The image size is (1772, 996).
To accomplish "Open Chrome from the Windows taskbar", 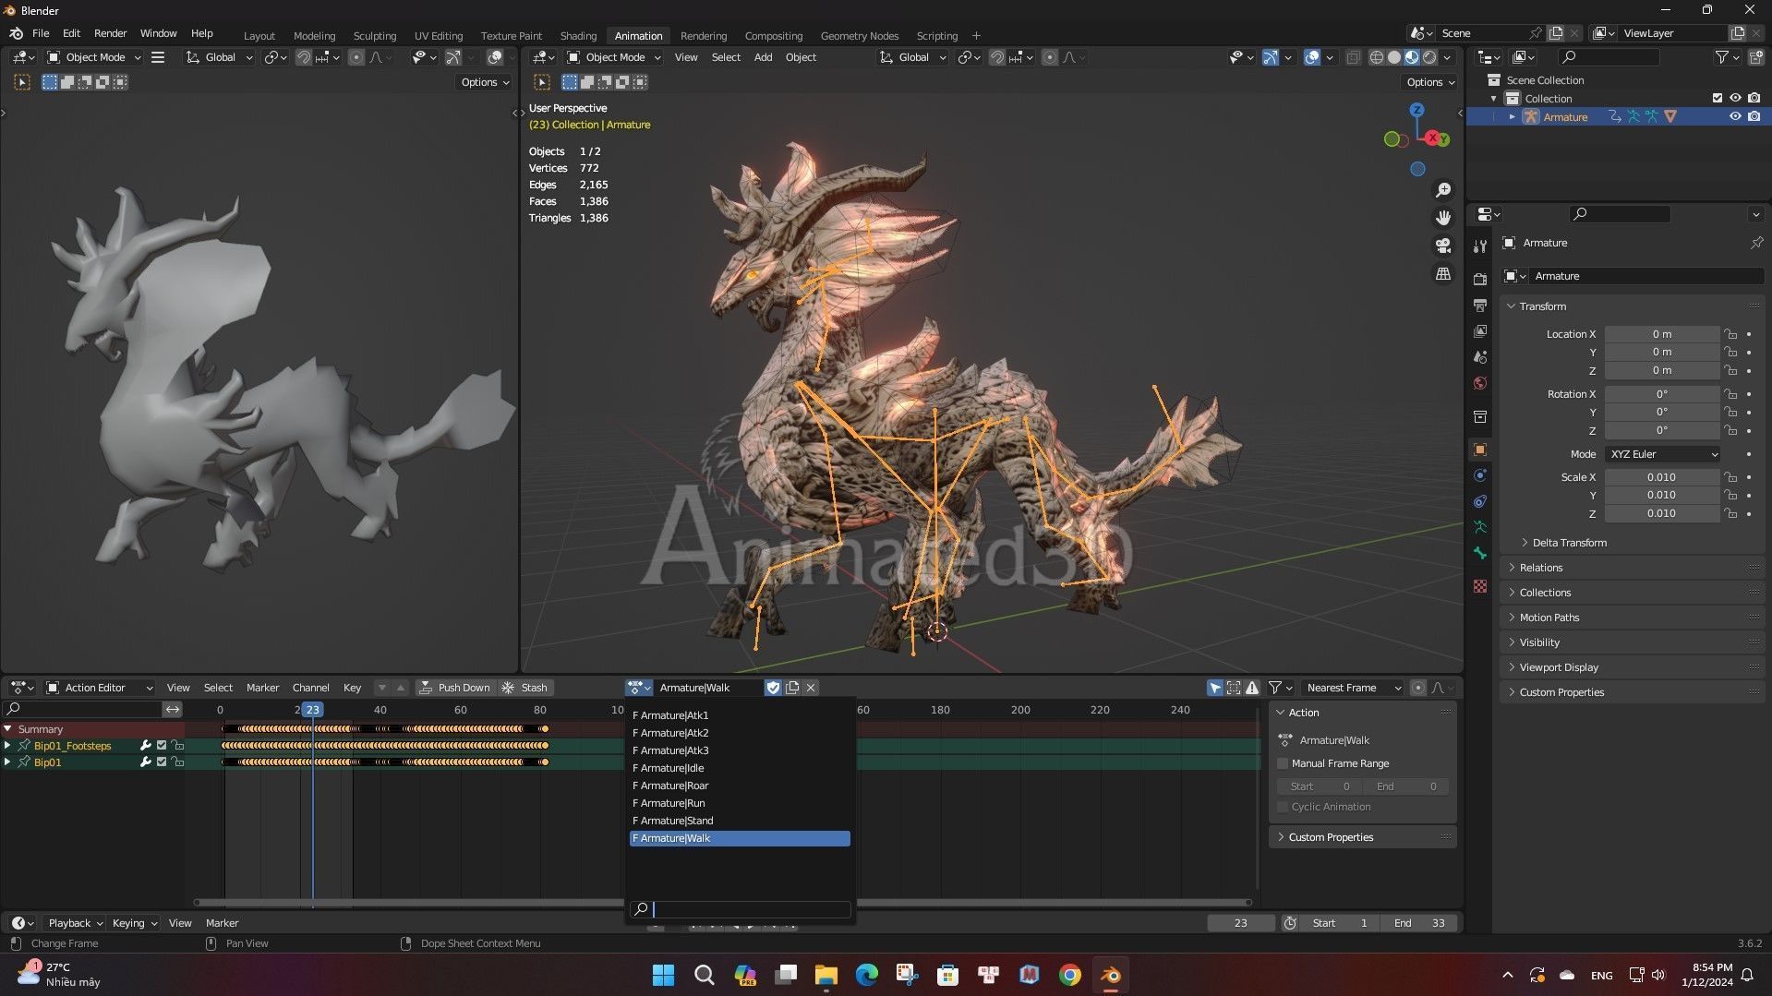I will click(x=1069, y=975).
